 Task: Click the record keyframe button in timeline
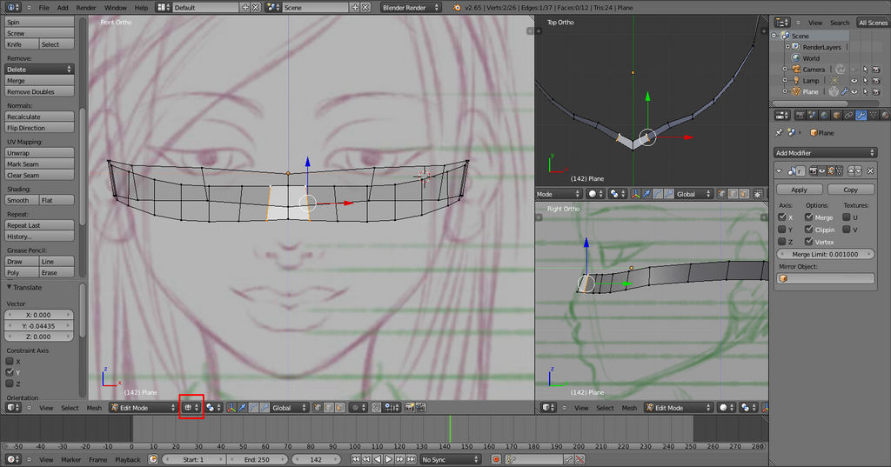[x=497, y=459]
